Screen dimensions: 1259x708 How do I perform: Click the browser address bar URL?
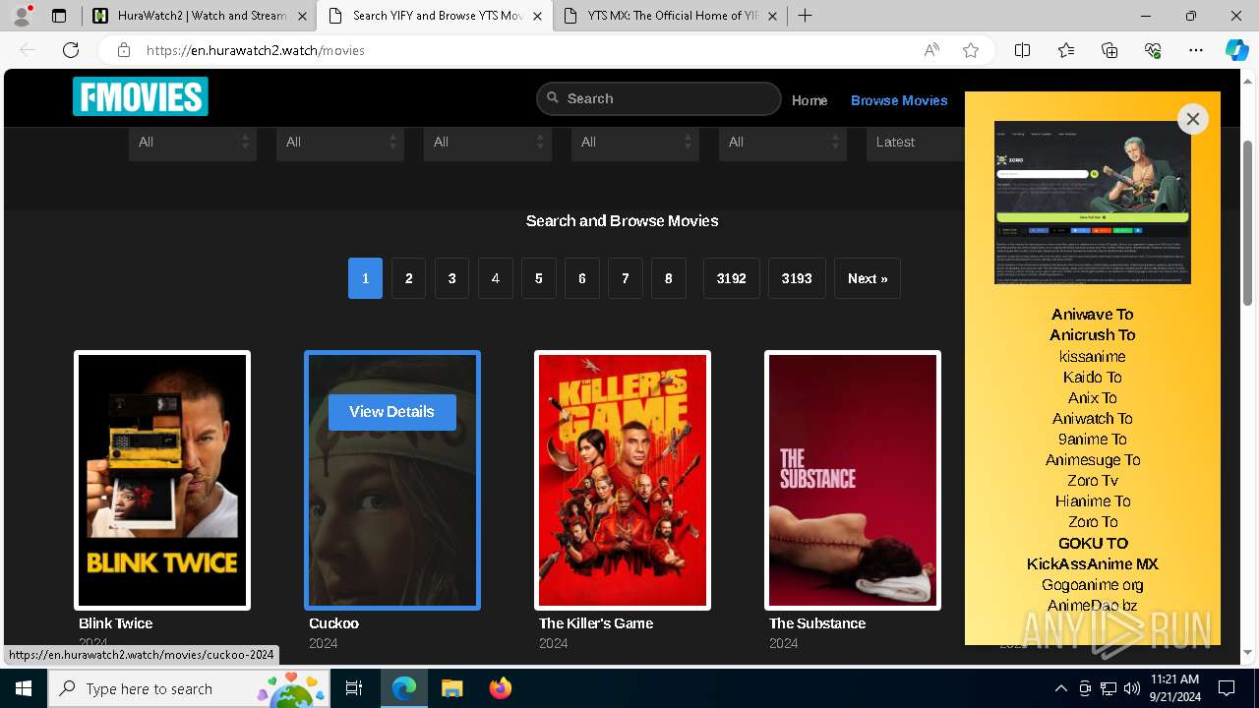tap(256, 50)
